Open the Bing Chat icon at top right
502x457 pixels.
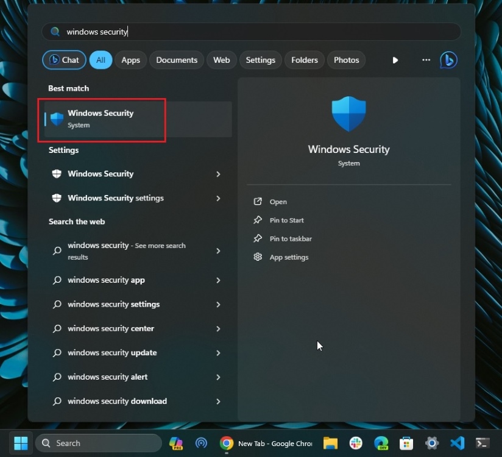tap(448, 60)
